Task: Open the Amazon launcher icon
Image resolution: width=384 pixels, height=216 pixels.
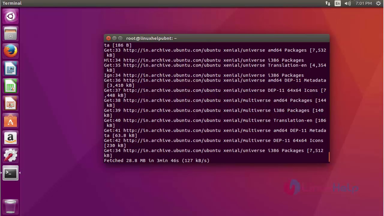Action: [x=10, y=138]
